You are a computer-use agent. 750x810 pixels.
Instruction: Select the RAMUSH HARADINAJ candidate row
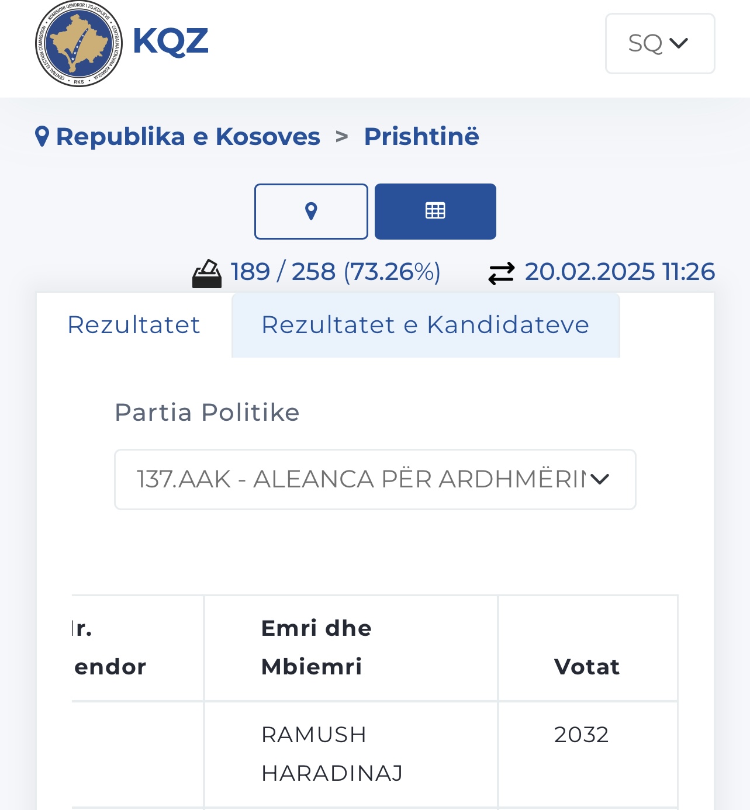click(x=331, y=754)
